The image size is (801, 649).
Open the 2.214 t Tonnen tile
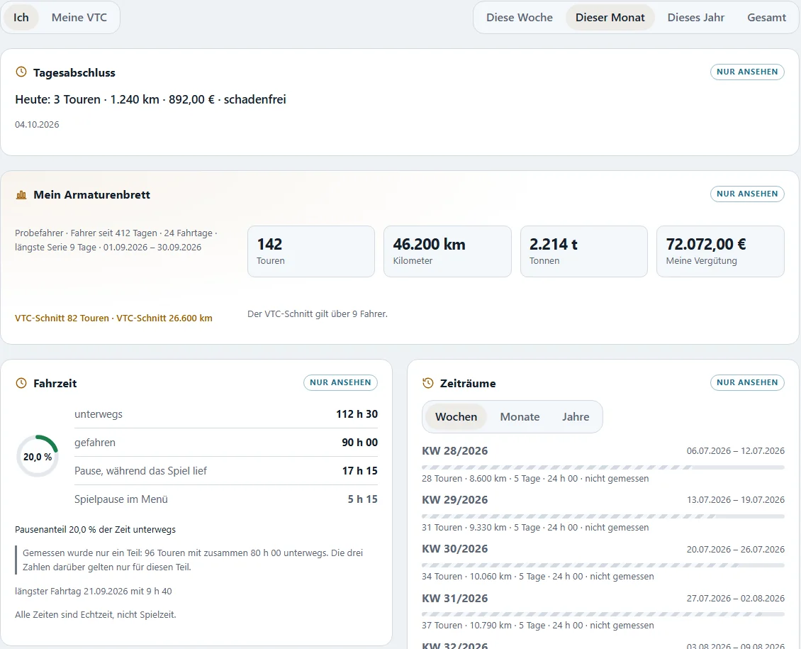pos(584,251)
